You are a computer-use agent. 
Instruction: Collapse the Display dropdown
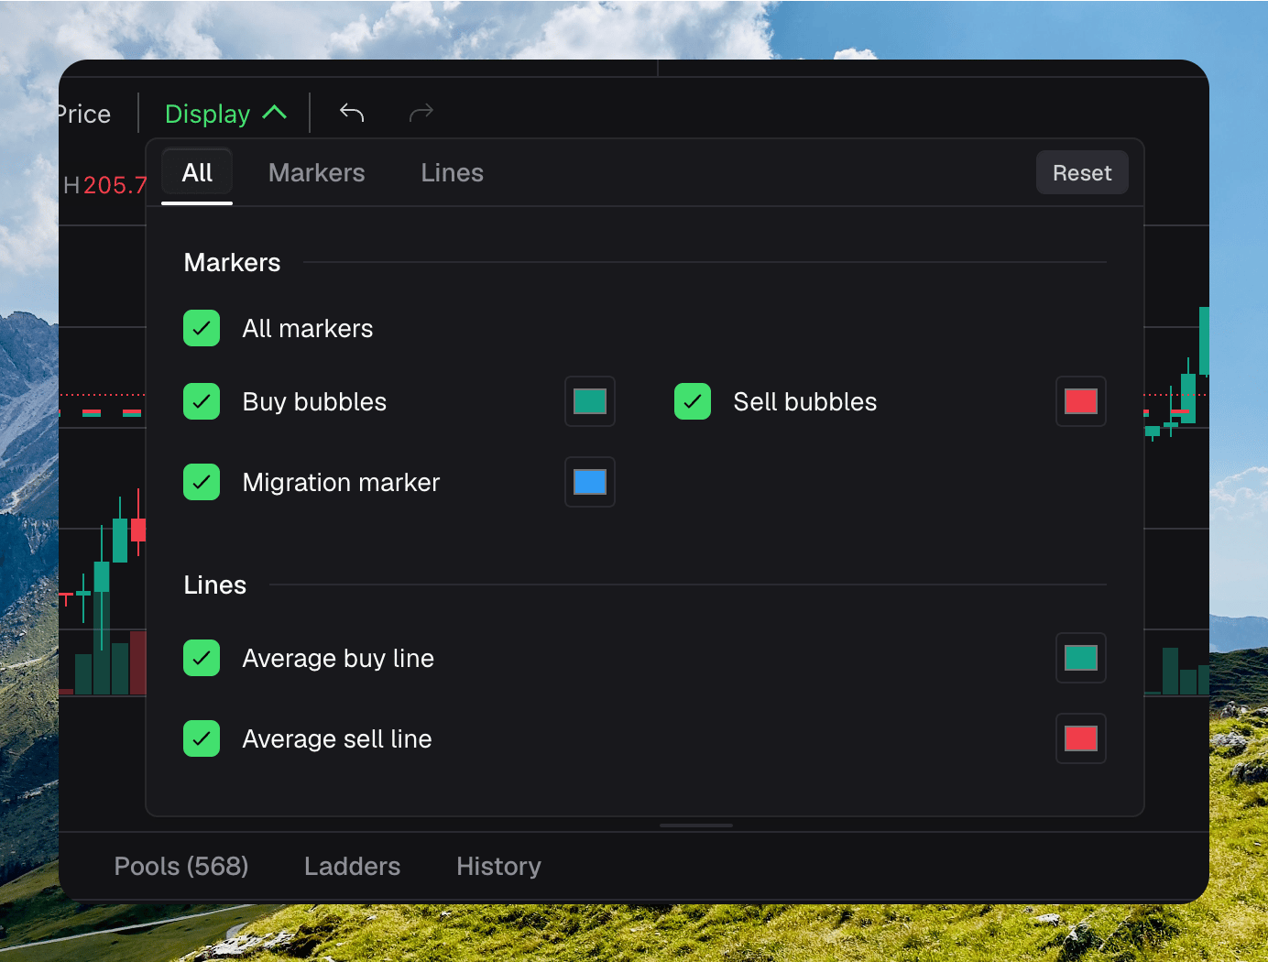click(225, 114)
